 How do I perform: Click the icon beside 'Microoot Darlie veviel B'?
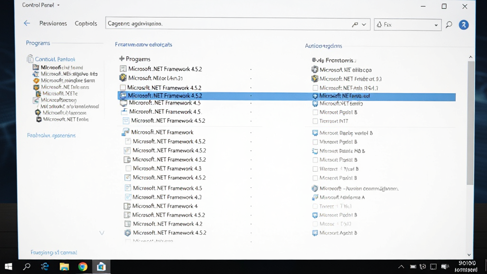[315, 133]
